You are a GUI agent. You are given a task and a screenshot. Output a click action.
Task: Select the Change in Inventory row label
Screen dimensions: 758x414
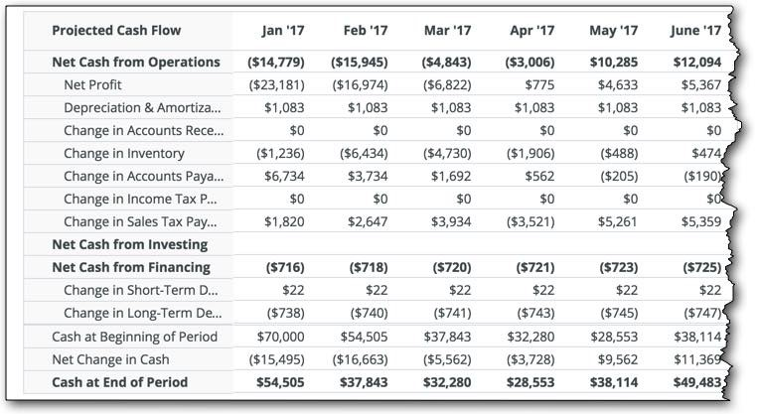click(x=124, y=154)
